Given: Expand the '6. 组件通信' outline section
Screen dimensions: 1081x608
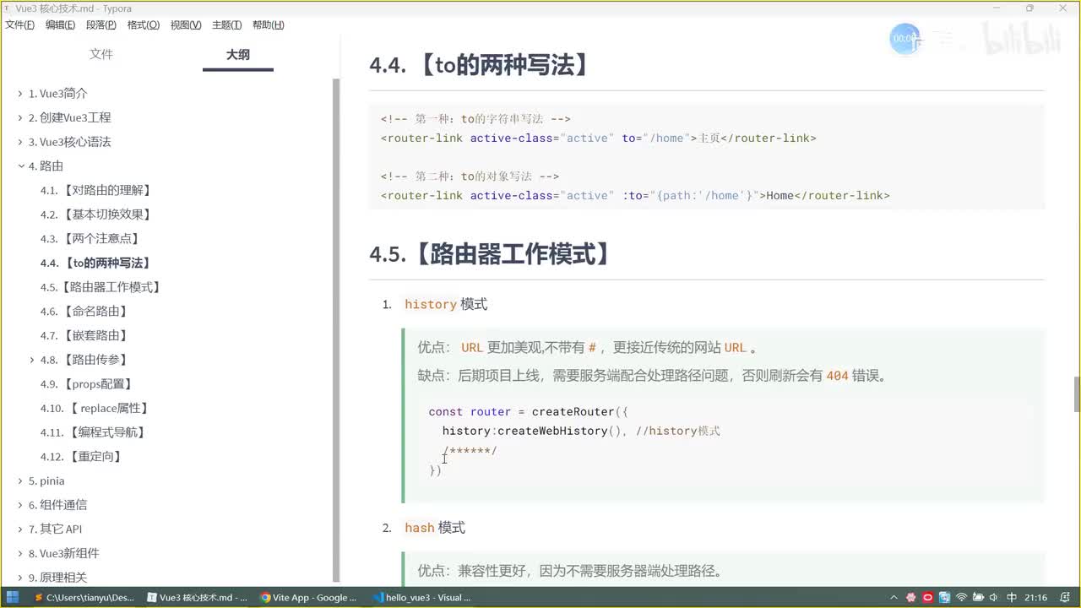Looking at the screenshot, I should tap(20, 505).
